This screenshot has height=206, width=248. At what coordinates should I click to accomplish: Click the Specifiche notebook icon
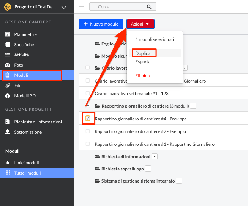click(8, 44)
